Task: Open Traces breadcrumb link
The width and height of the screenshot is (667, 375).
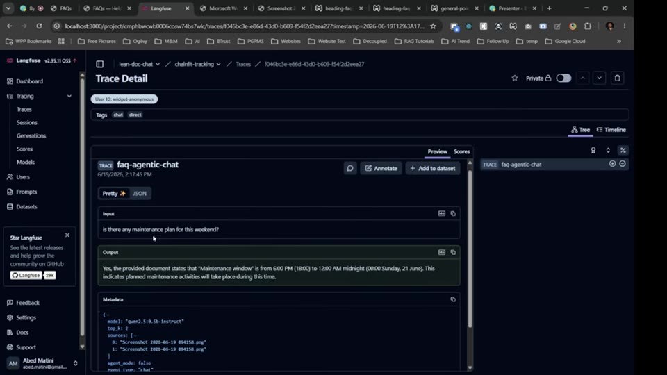Action: click(243, 64)
